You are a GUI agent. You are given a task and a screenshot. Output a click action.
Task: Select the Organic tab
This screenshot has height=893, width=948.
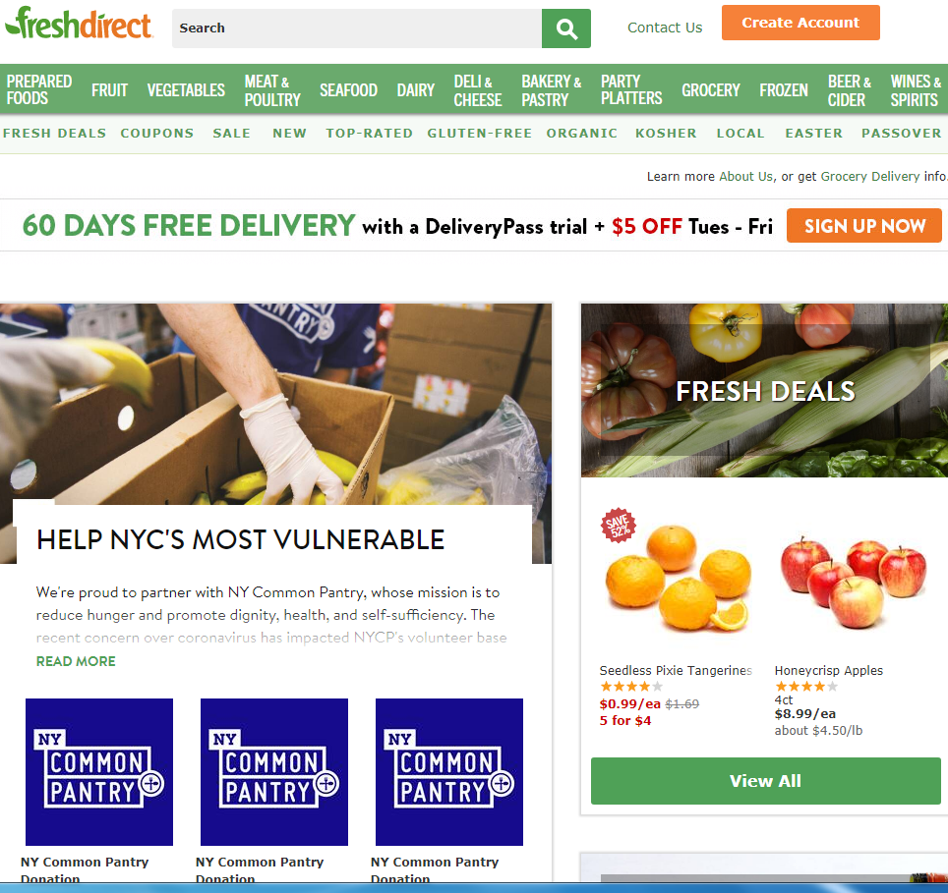[581, 134]
